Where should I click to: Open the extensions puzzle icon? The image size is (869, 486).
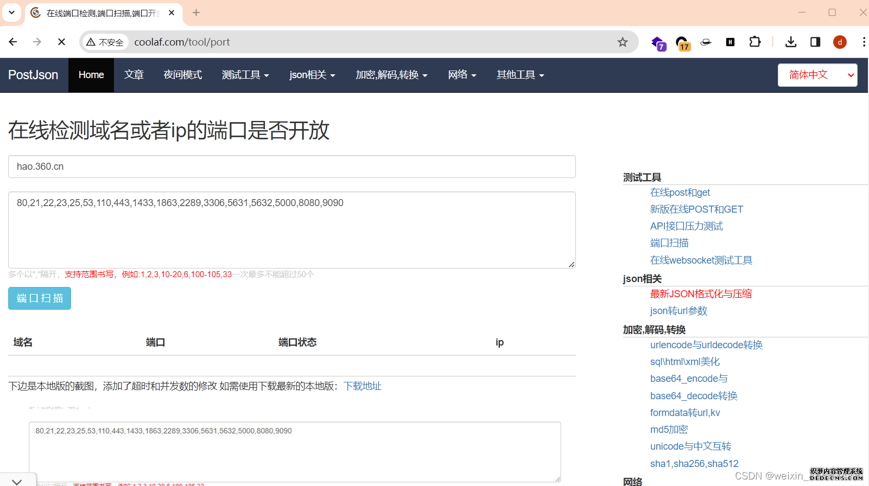tap(754, 42)
